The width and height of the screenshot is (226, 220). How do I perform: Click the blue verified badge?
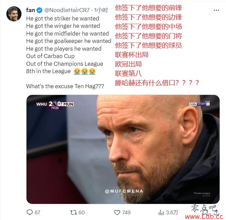39,10
